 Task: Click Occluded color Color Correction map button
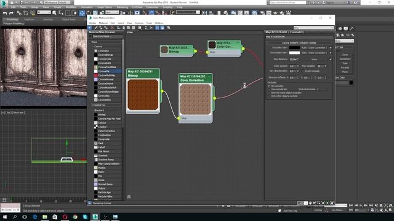point(315,48)
